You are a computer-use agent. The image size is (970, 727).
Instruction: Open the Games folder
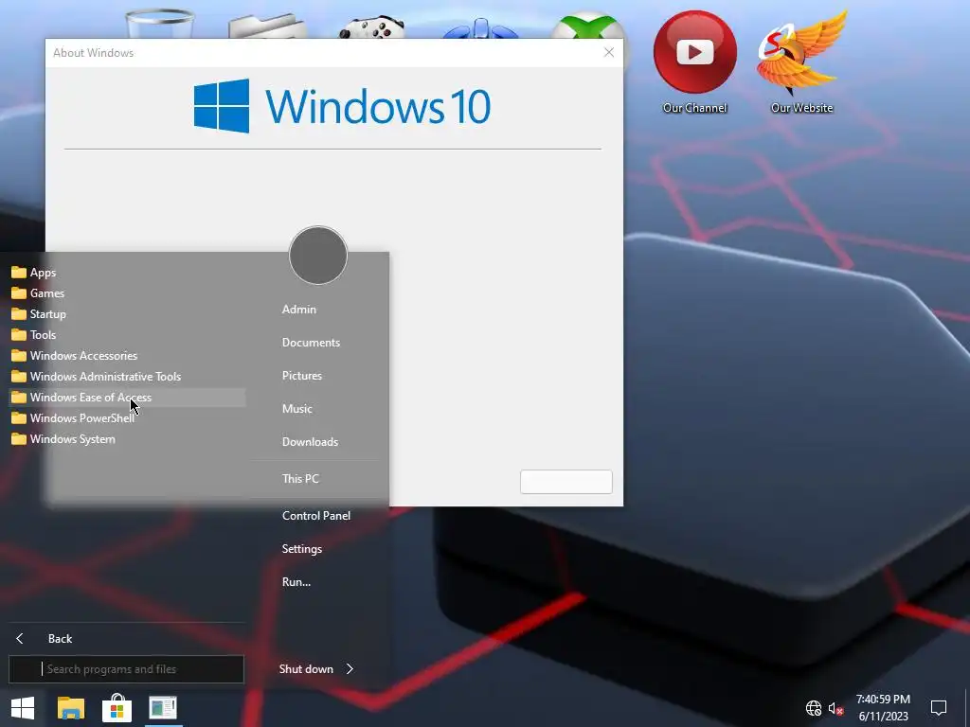pos(127,293)
